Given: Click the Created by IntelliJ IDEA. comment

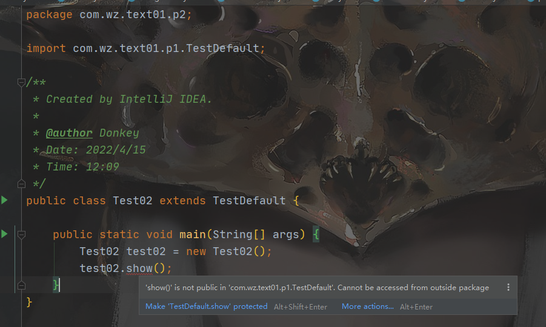Looking at the screenshot, I should pyautogui.click(x=129, y=99).
